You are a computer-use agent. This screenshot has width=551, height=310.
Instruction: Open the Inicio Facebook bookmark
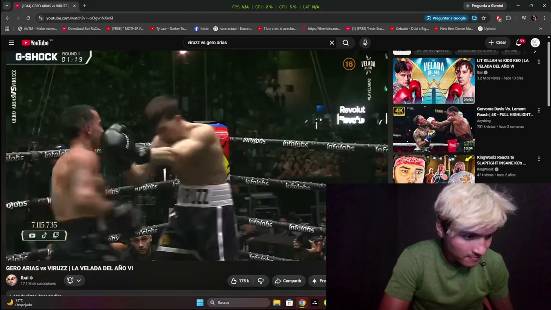tap(201, 29)
